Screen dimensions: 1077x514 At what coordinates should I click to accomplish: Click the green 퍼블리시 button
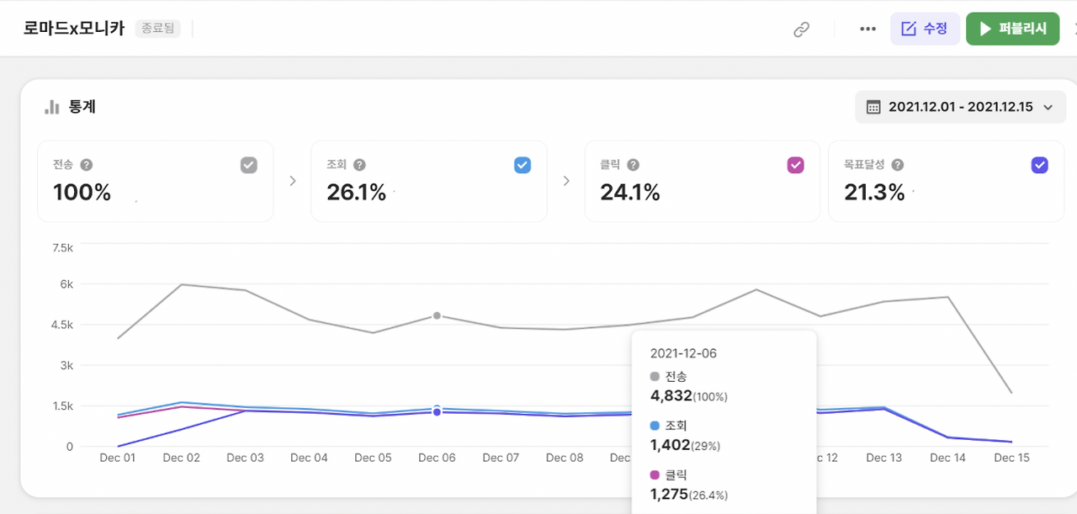pyautogui.click(x=1012, y=29)
